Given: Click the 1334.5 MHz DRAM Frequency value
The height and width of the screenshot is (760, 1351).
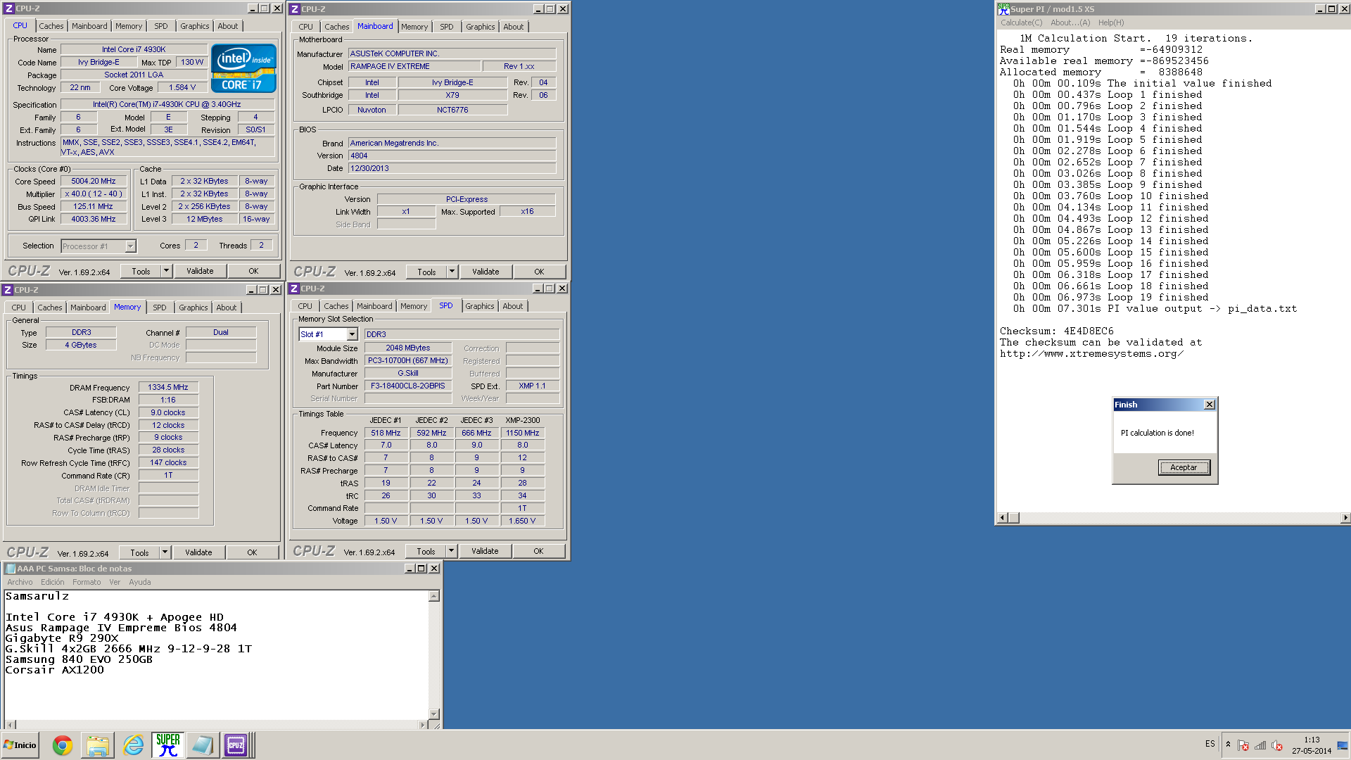Looking at the screenshot, I should pyautogui.click(x=168, y=387).
